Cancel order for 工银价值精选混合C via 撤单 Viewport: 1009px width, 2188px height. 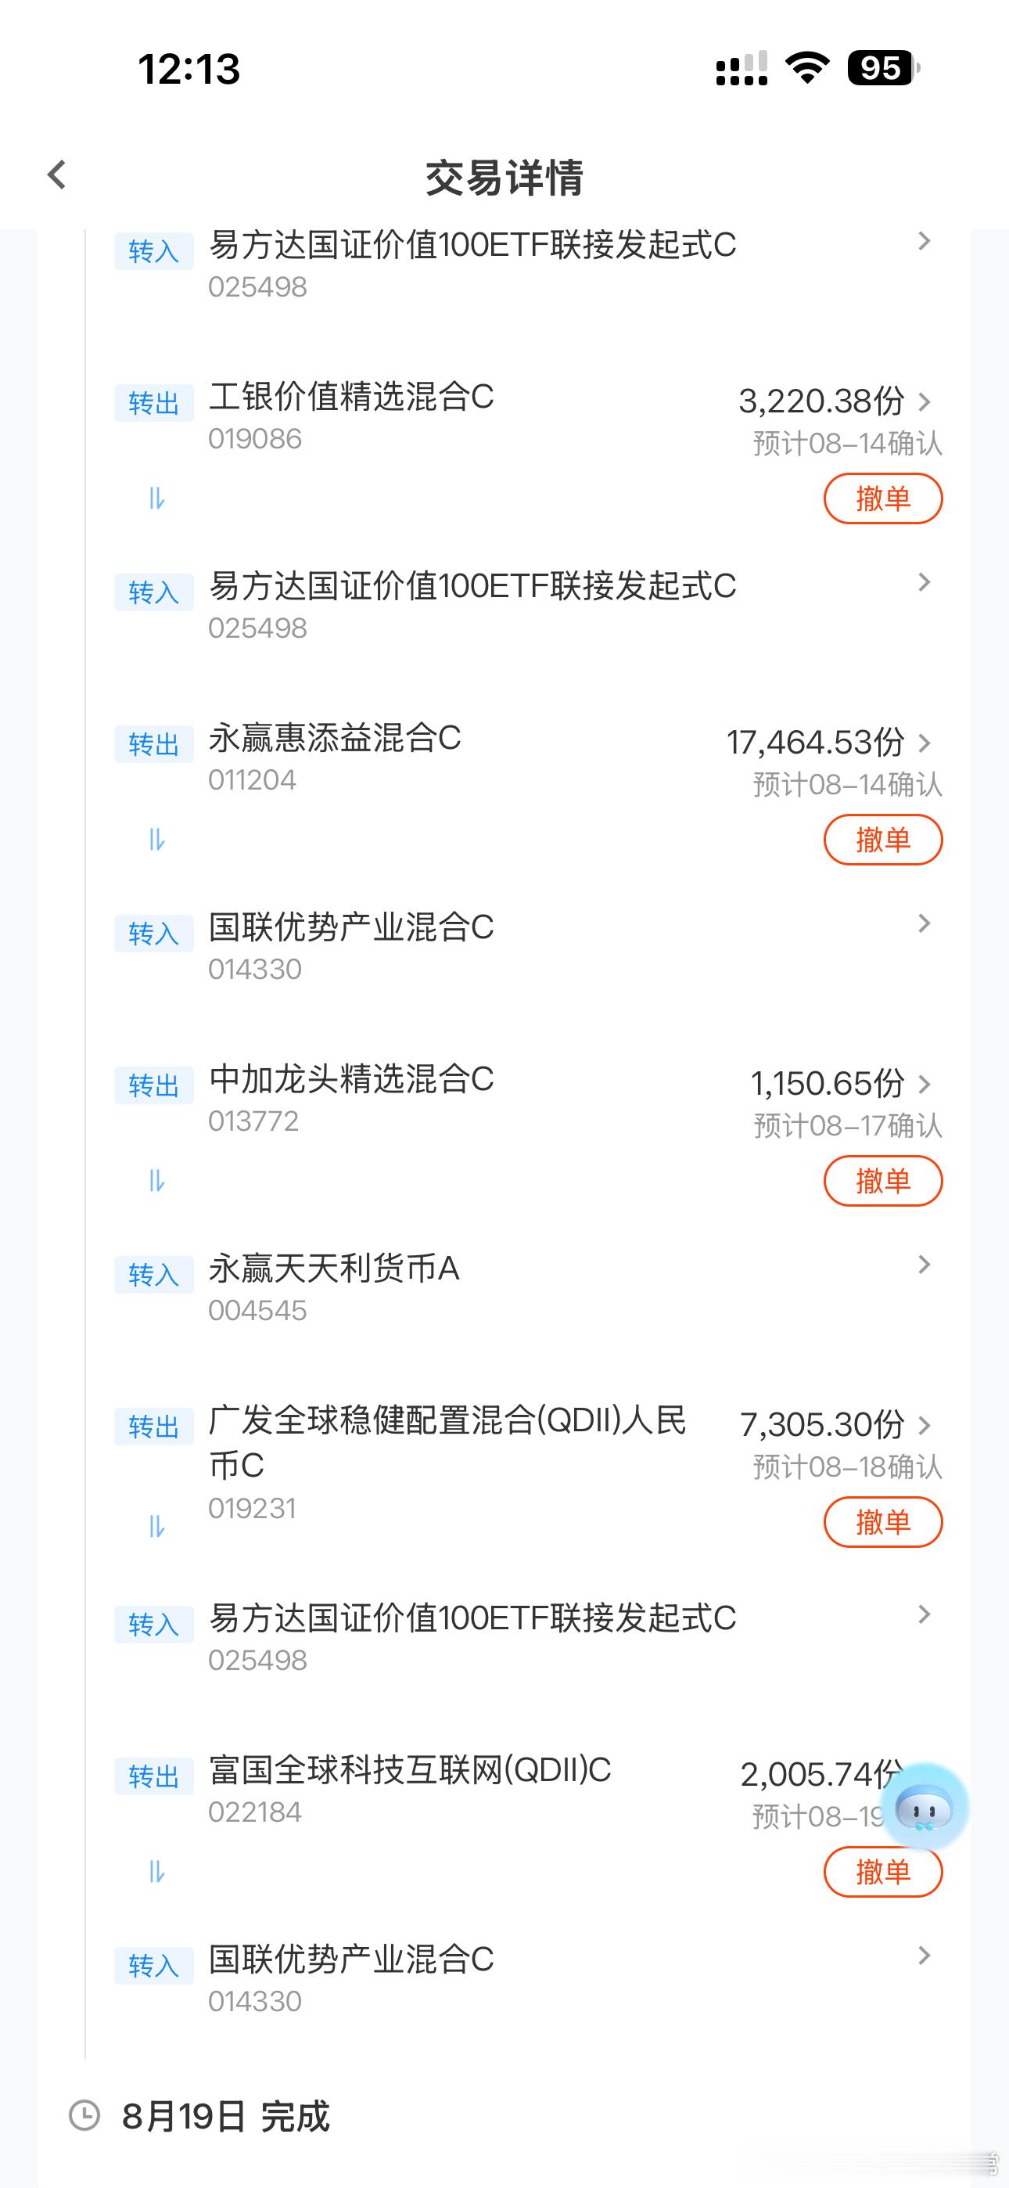coord(883,498)
